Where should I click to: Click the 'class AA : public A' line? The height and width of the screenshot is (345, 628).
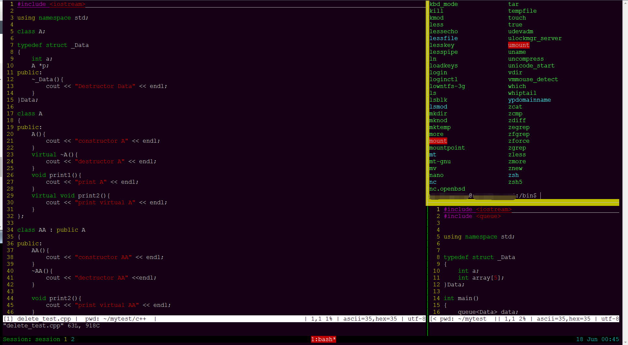coord(51,230)
